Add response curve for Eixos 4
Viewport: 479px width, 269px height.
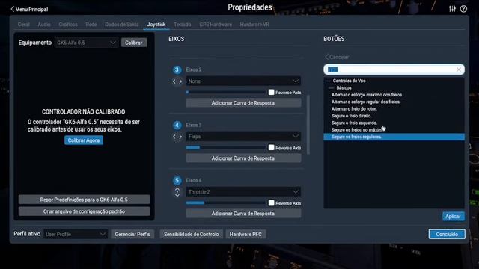click(243, 214)
